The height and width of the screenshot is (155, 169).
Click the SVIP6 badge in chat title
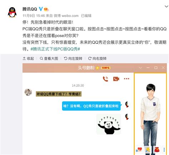106,68
